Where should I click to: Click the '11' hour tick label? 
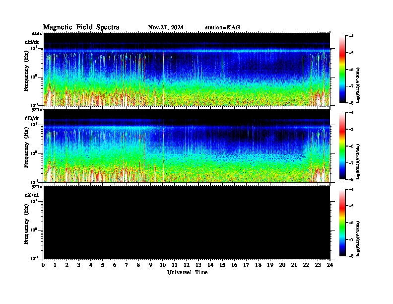pos(175,265)
